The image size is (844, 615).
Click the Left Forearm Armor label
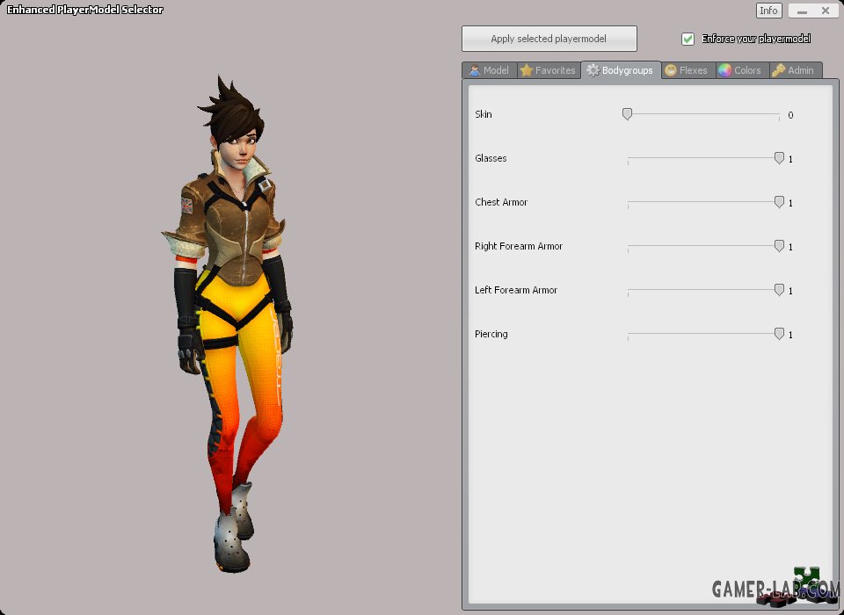516,290
